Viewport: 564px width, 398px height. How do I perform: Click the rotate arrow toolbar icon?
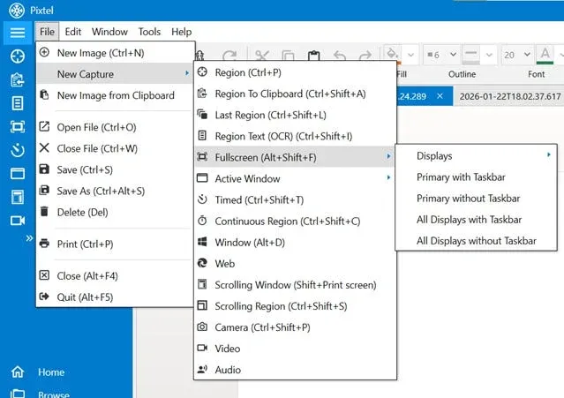tap(229, 56)
